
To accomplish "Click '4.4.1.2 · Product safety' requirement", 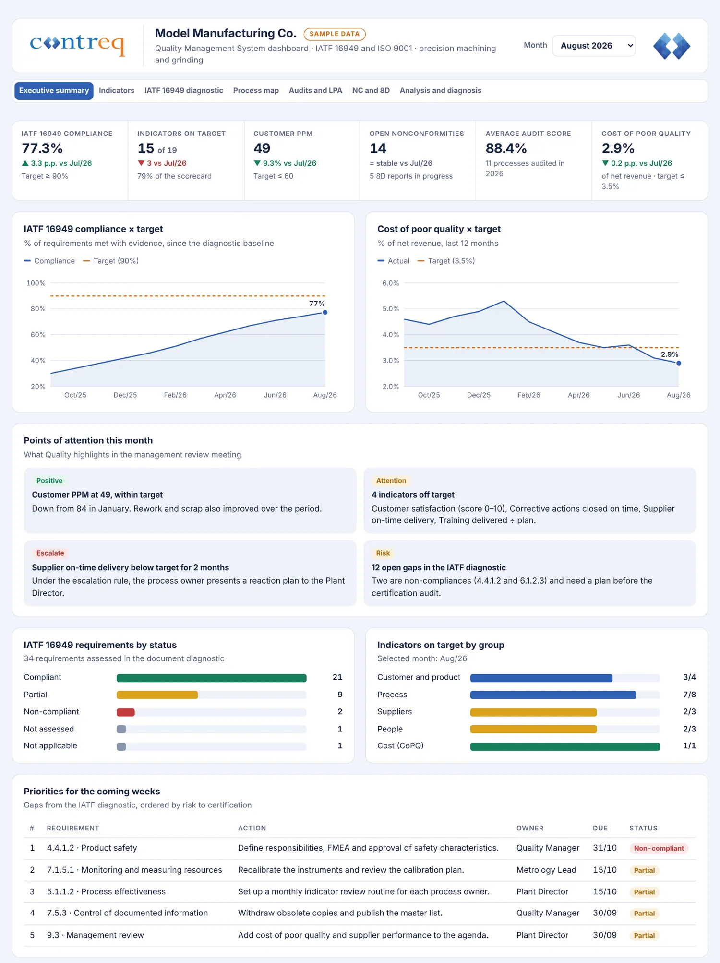I will point(92,848).
